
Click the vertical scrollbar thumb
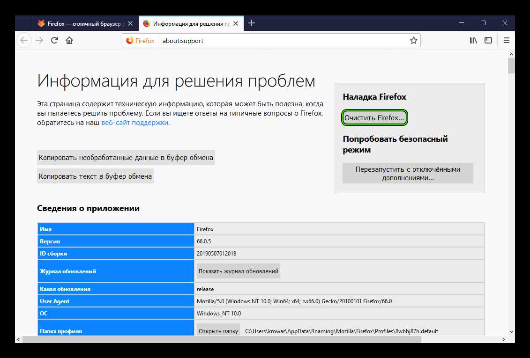[x=511, y=66]
